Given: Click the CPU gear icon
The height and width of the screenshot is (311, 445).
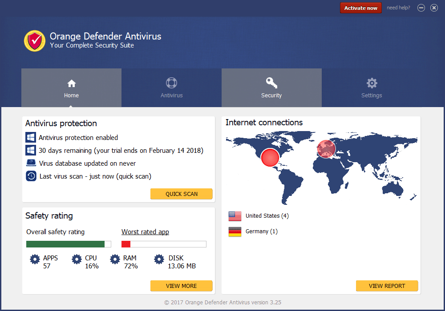Looking at the screenshot, I should tap(77, 259).
